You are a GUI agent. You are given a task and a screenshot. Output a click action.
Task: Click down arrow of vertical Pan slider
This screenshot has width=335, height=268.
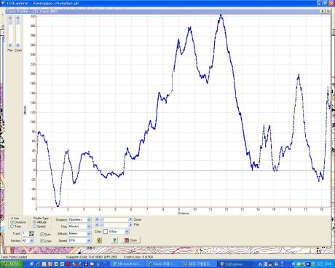click(x=10, y=45)
